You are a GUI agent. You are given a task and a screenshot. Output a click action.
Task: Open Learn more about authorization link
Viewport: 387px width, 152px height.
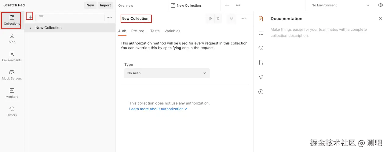158,109
